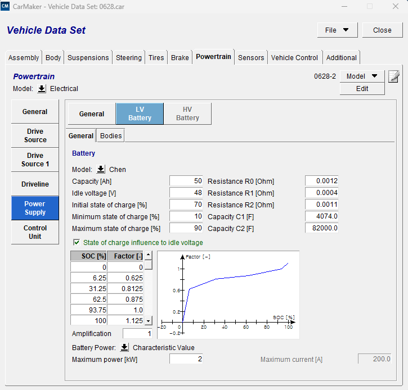
Task: Select the LV Battery tab
Action: click(x=140, y=114)
